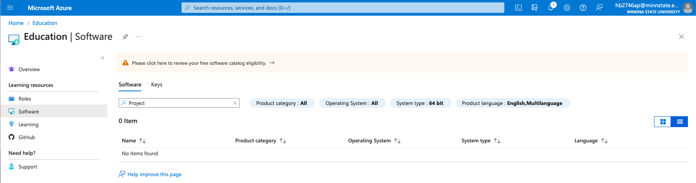Open Overview in the sidebar

54,69
